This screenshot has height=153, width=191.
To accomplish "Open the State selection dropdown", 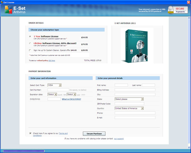I will tap(129, 99).
